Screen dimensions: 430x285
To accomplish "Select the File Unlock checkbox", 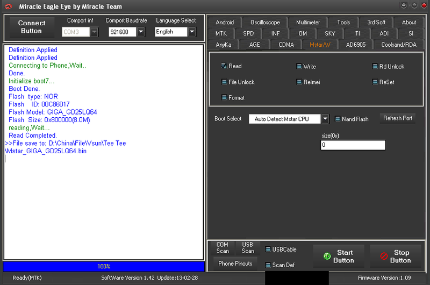I will pos(224,82).
